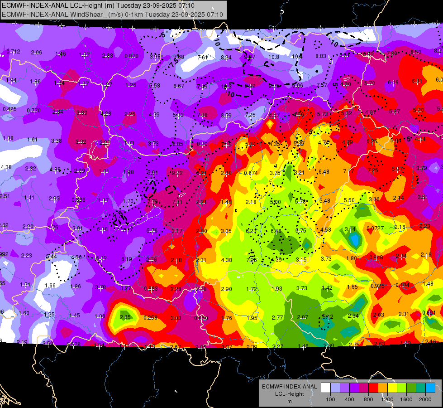Select the grid value 0.770
The image size is (443, 408).
33,111
